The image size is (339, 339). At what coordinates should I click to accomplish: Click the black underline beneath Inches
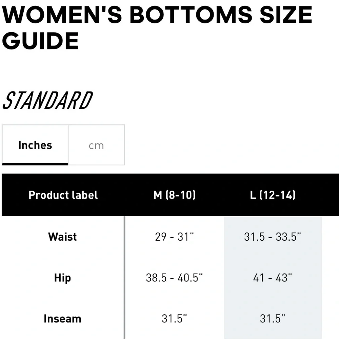pos(35,164)
